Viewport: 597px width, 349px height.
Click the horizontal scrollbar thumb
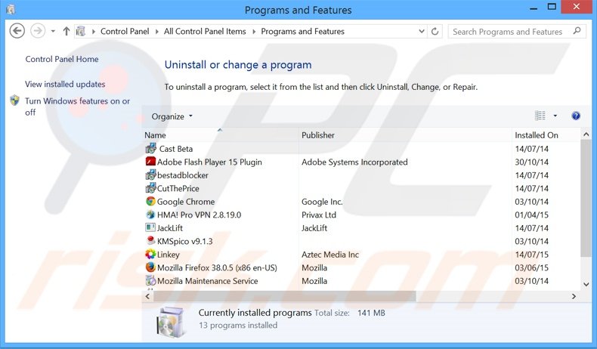click(284, 296)
